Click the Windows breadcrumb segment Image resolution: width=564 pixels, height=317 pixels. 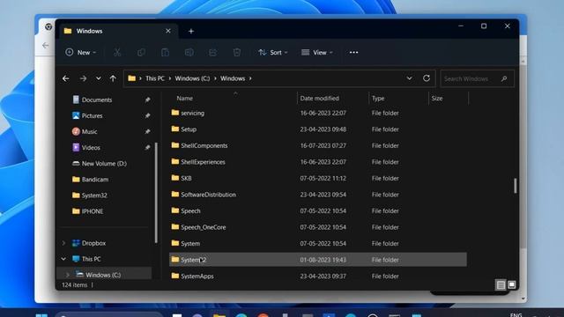(x=233, y=78)
